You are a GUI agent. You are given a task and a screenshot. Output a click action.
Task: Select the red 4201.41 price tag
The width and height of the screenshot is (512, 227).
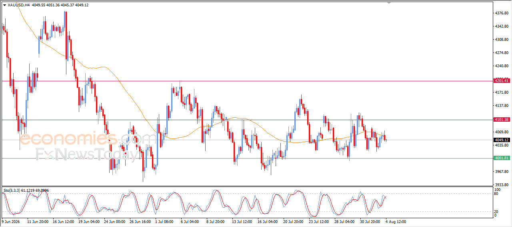tap(502, 81)
